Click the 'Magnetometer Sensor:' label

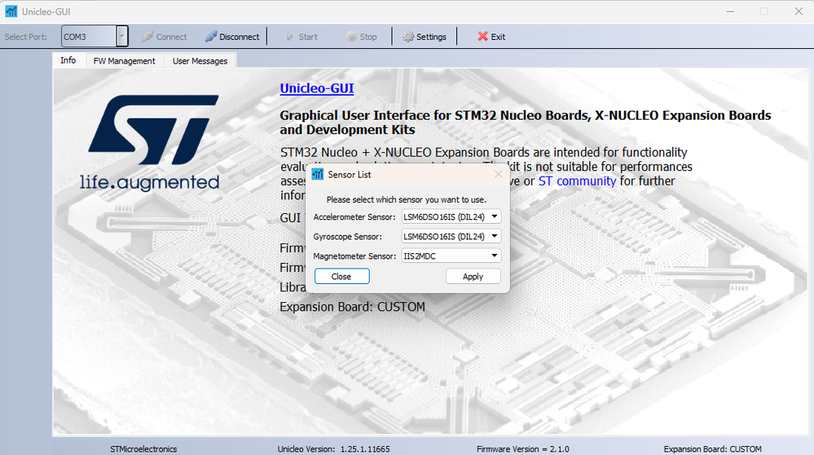(x=354, y=256)
